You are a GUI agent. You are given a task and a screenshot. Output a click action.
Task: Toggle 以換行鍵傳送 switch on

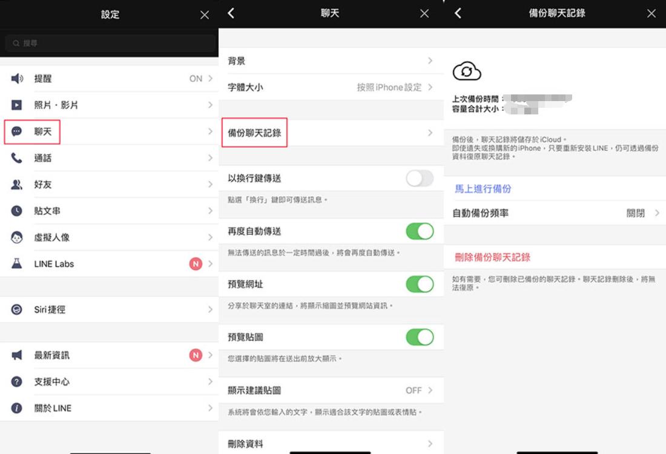click(420, 179)
